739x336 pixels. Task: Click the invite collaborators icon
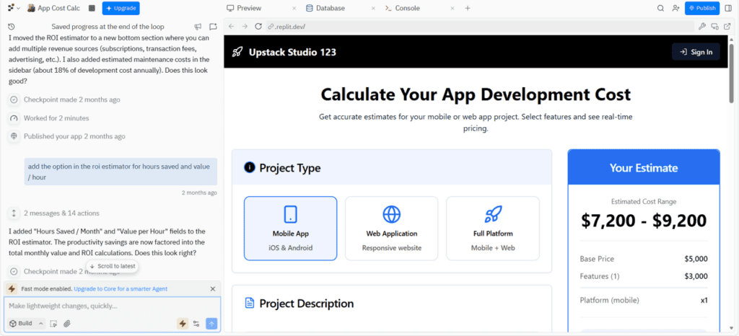675,8
